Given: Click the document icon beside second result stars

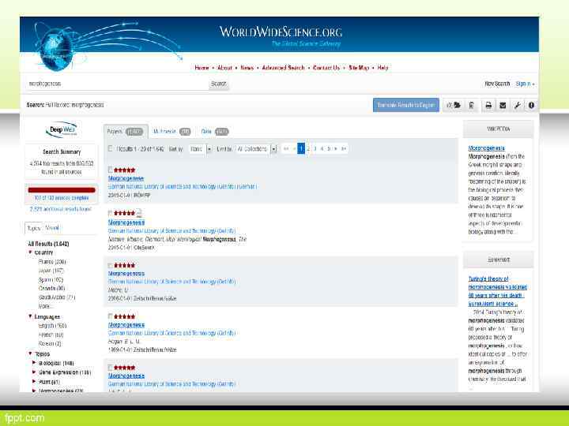Looking at the screenshot, I should point(139,213).
